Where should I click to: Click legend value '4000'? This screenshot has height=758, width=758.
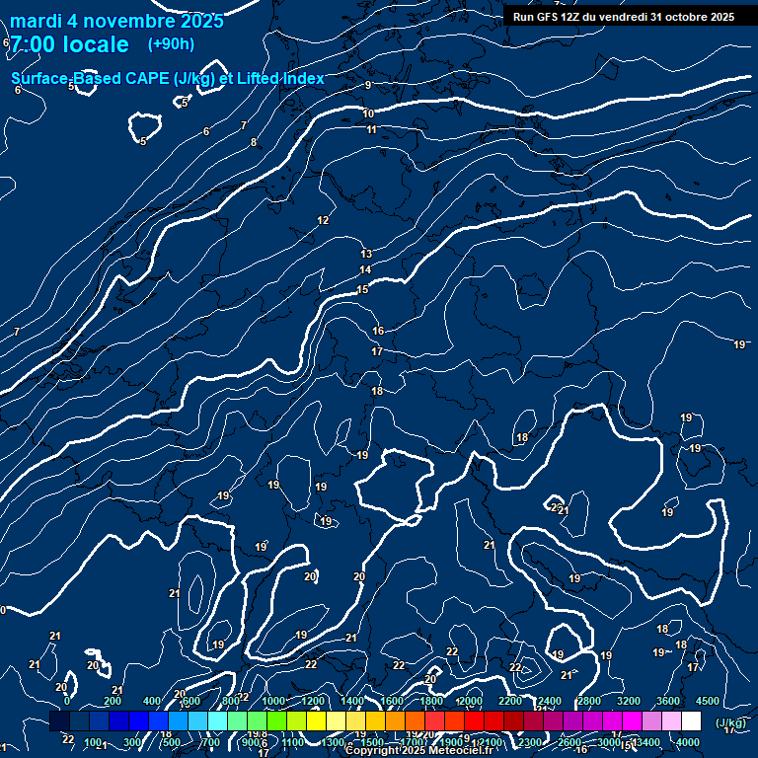coord(687,742)
